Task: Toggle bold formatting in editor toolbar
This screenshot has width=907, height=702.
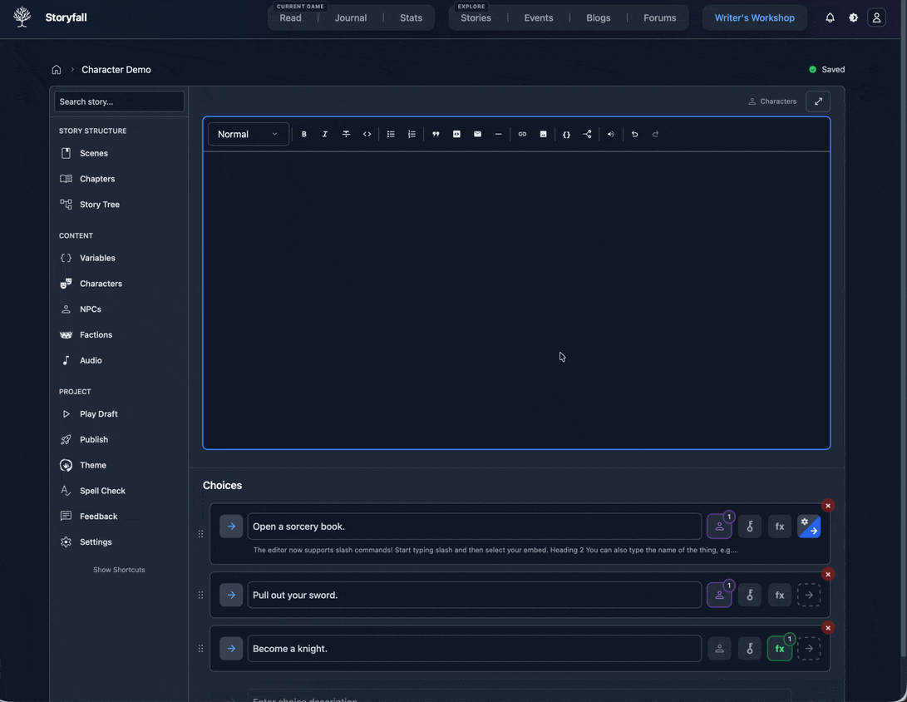Action: pos(304,134)
